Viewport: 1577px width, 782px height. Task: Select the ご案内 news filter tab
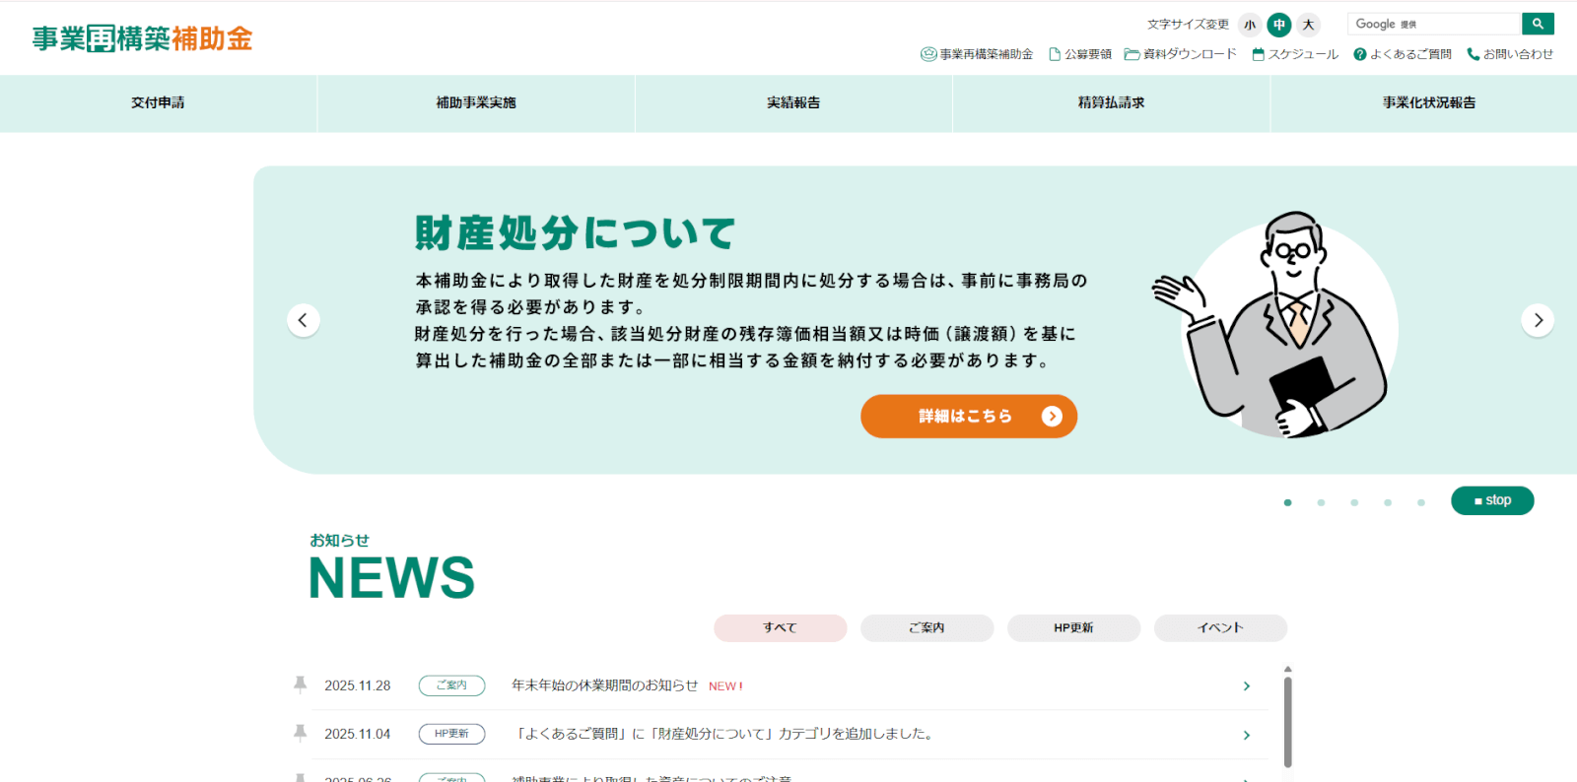[927, 627]
